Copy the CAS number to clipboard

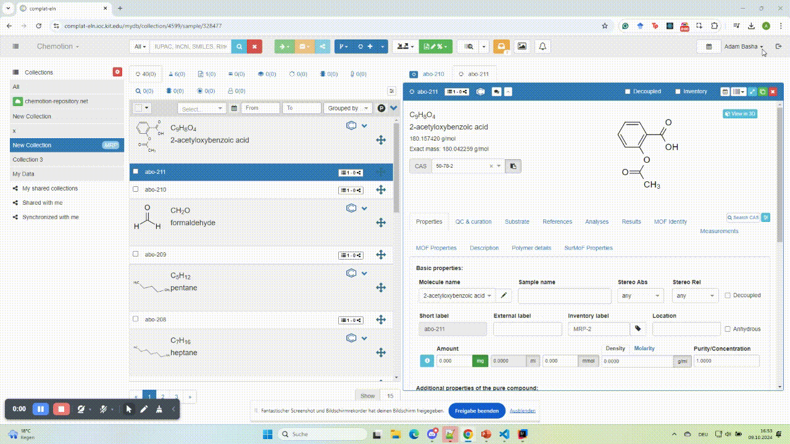click(x=513, y=166)
